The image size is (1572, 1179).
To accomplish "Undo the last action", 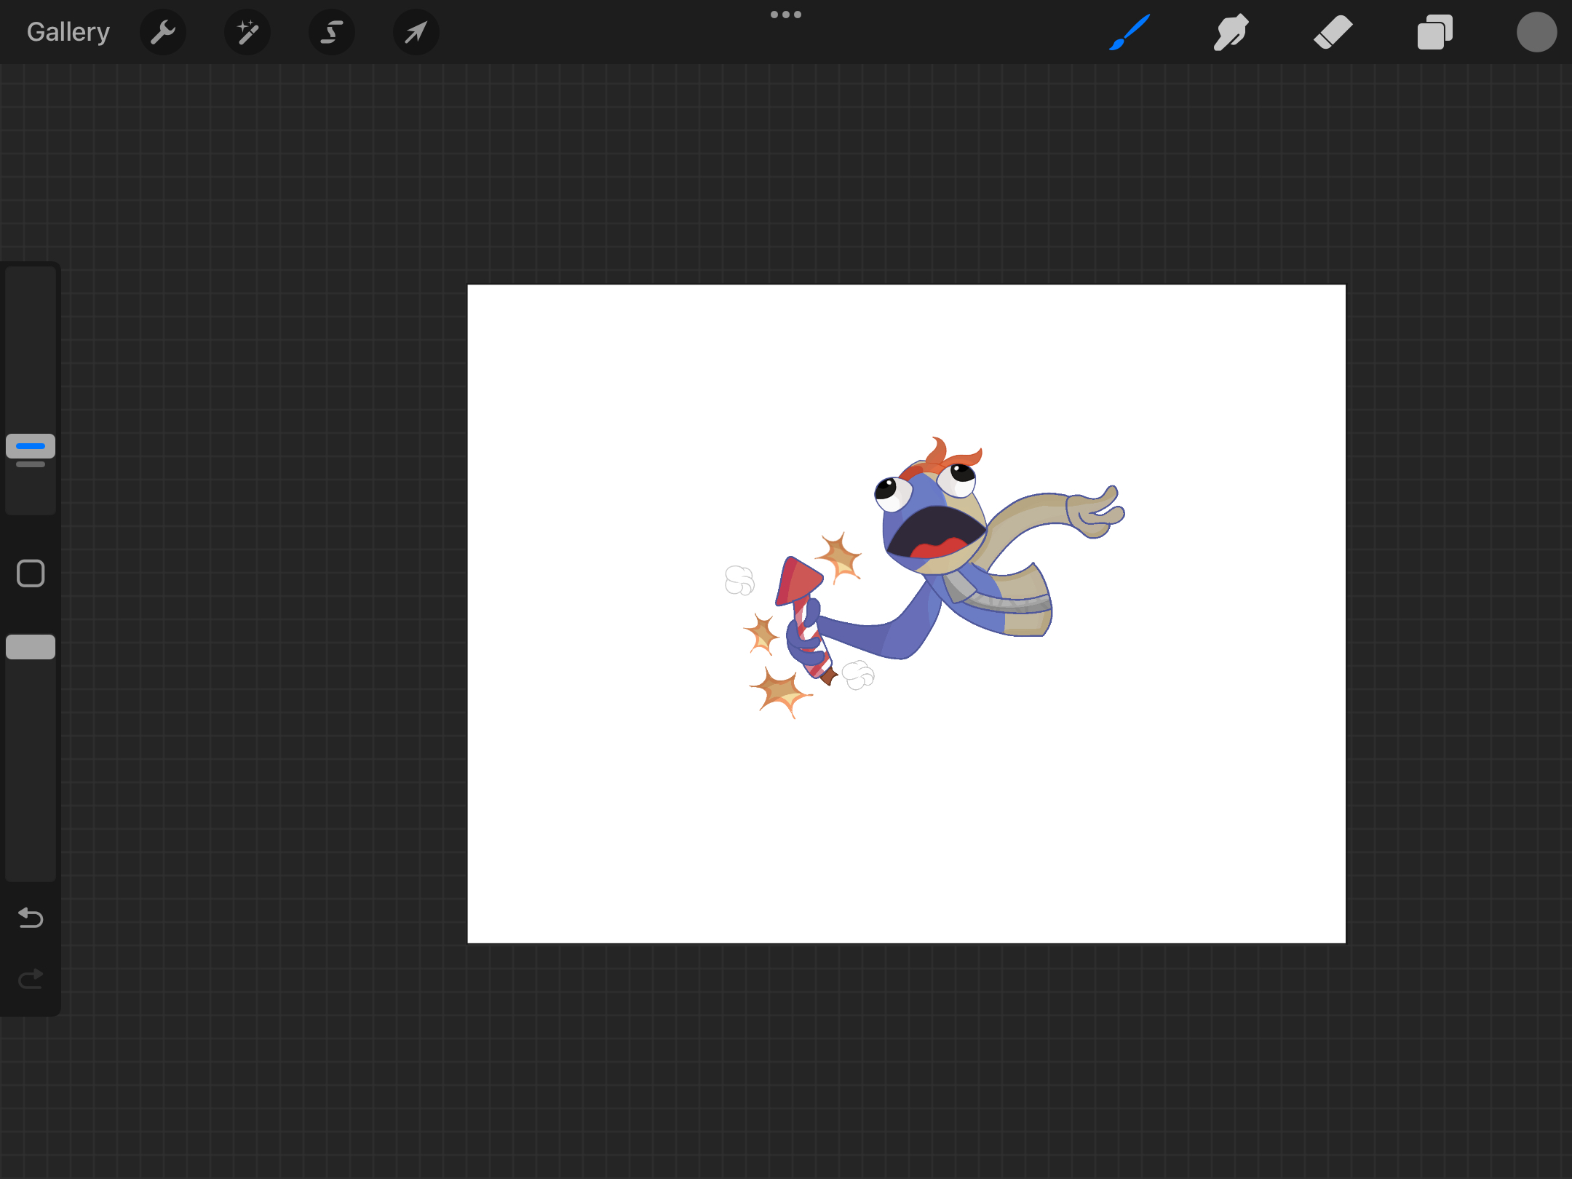I will coord(31,918).
